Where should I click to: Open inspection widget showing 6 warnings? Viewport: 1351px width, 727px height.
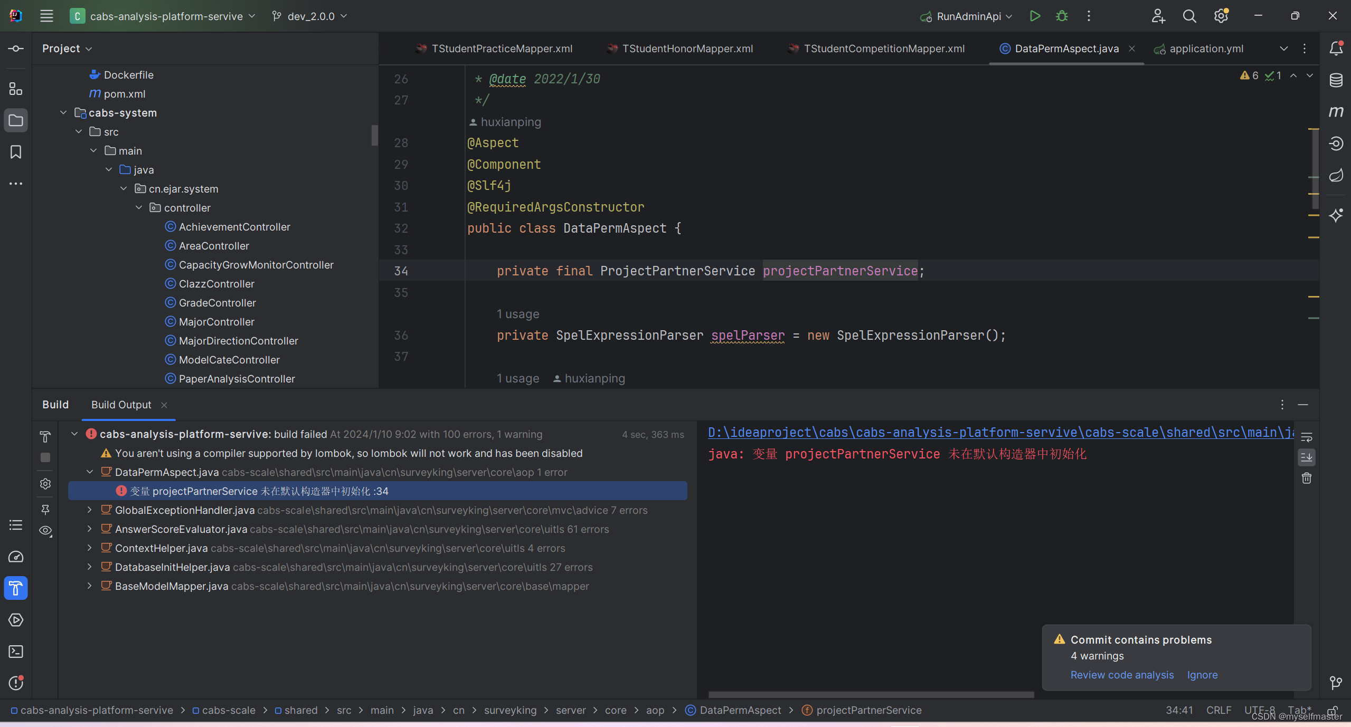(x=1260, y=75)
